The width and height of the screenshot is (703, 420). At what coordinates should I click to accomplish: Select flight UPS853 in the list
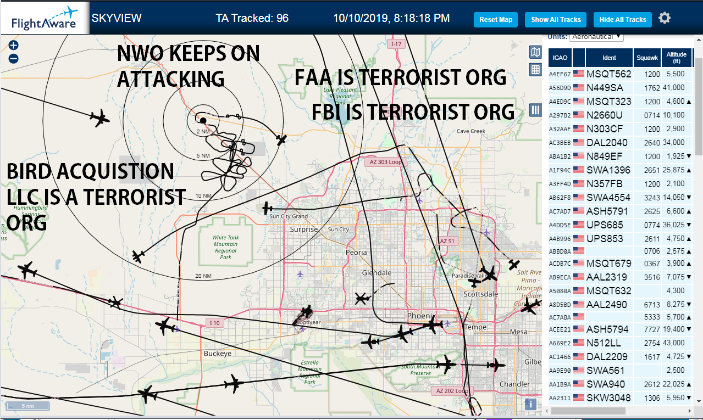[x=620, y=239]
